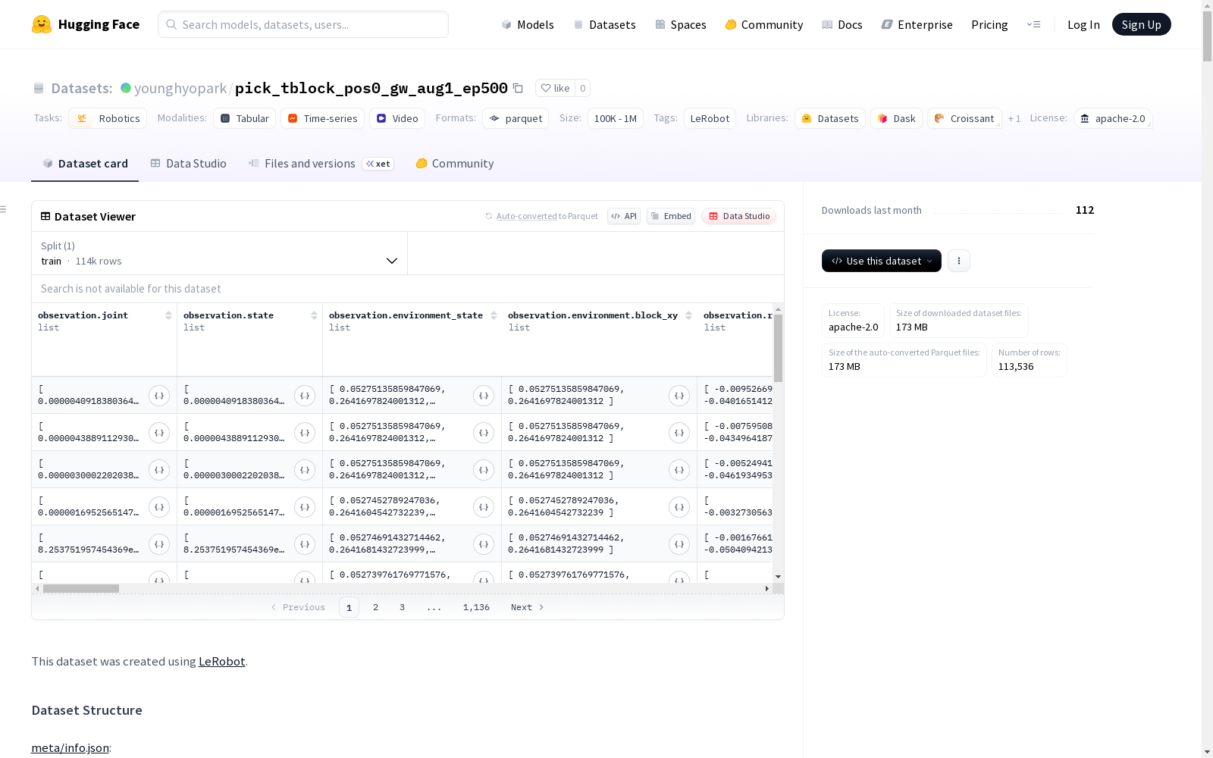
Task: Click the 100K - 1M size tag
Action: [616, 118]
